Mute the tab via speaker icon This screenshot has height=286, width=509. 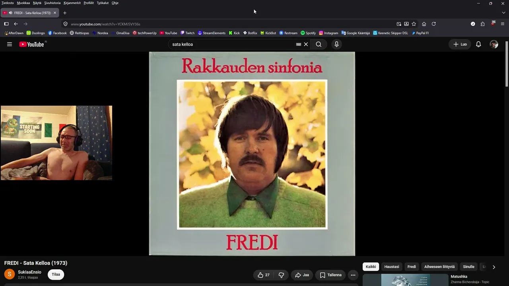(x=10, y=13)
